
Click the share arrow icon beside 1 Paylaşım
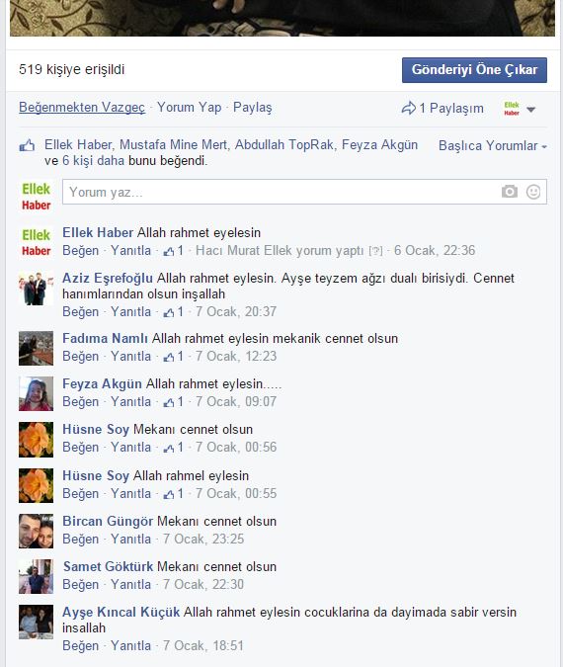(408, 108)
